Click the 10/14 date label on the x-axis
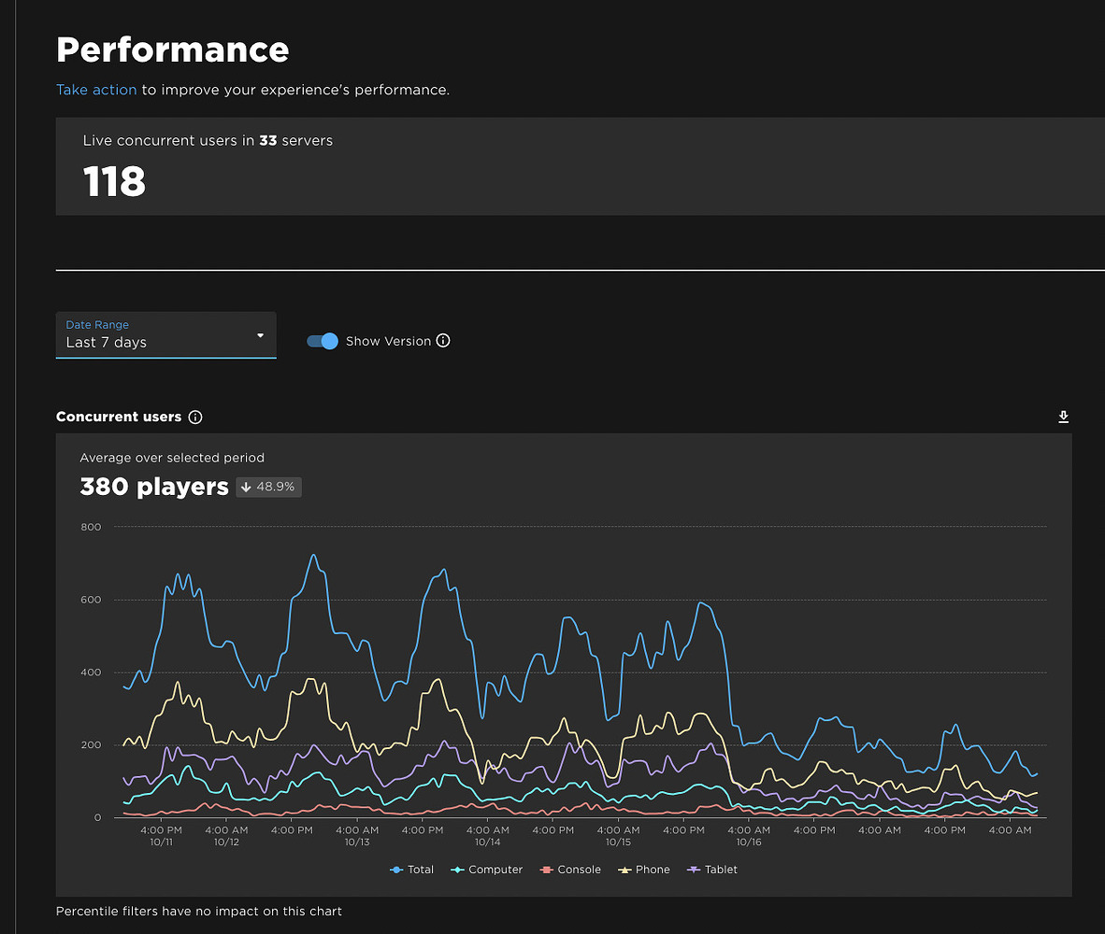This screenshot has height=934, width=1105. pyautogui.click(x=487, y=842)
